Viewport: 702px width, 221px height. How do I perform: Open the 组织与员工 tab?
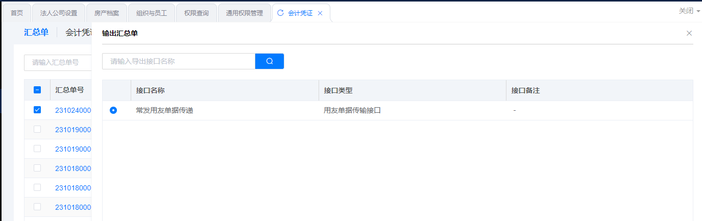(151, 13)
